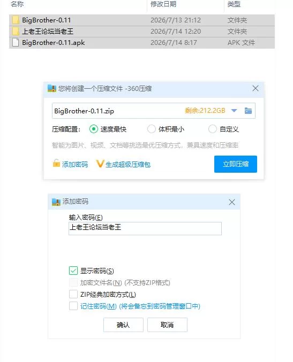The width and height of the screenshot is (293, 362).
Task: Select the 体积最小 compression option
Action: [x=152, y=129]
